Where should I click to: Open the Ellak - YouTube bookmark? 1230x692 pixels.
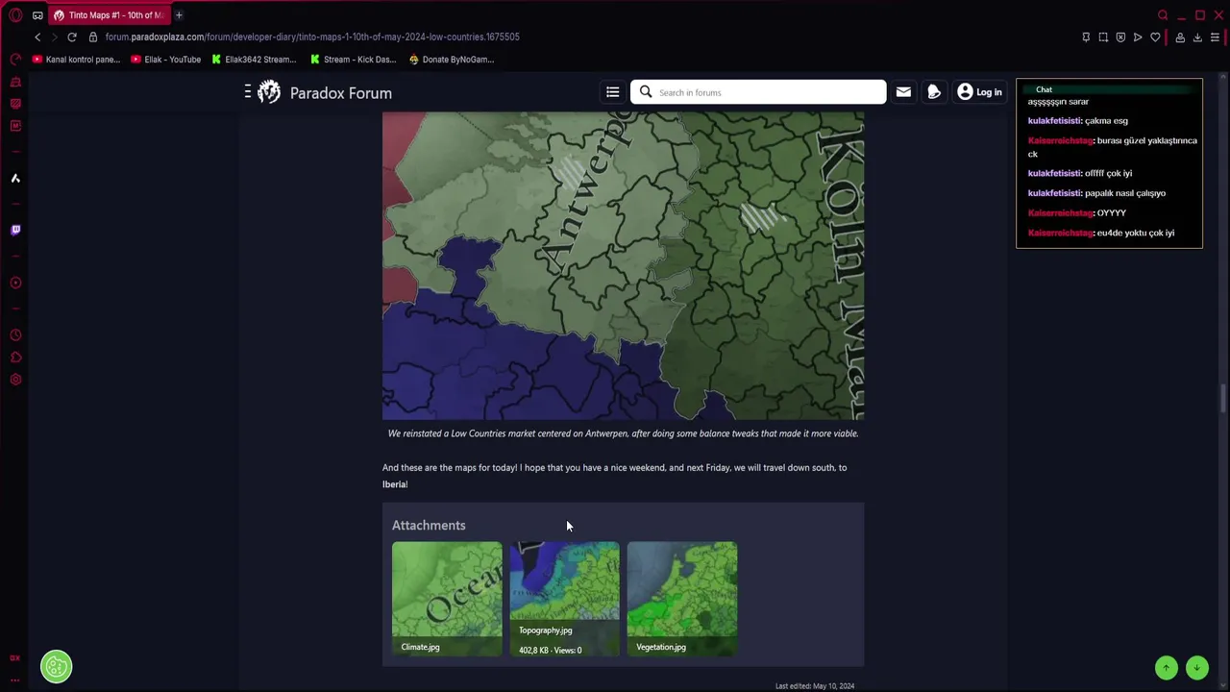coord(165,60)
